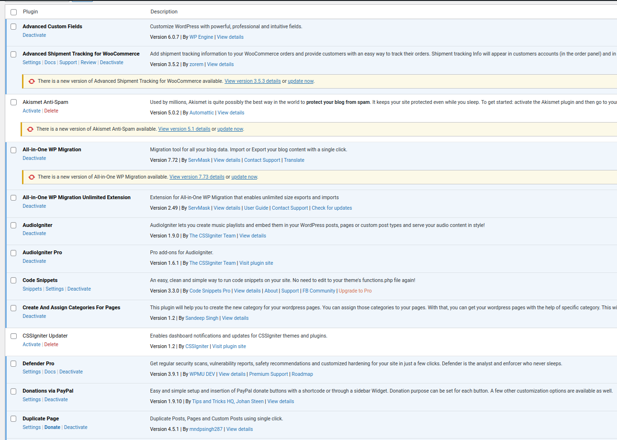Image resolution: width=617 pixels, height=440 pixels.
Task: Delete the CSSIgniter Updater plugin
Action: click(x=51, y=345)
